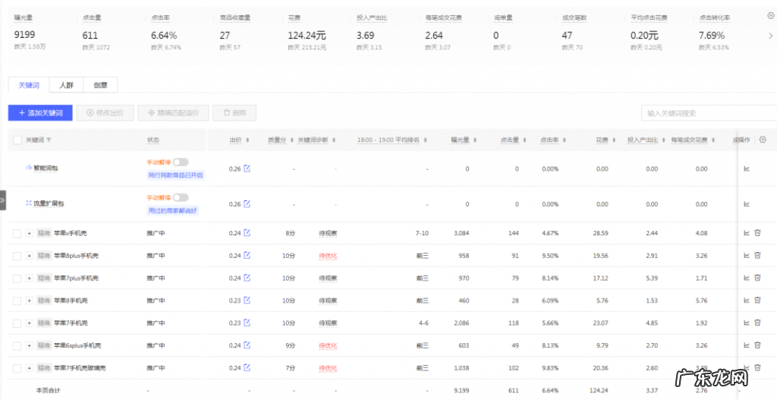Tick checkbox for 苹果8手机壳 row
Viewport: 777px width, 400px height.
click(17, 301)
